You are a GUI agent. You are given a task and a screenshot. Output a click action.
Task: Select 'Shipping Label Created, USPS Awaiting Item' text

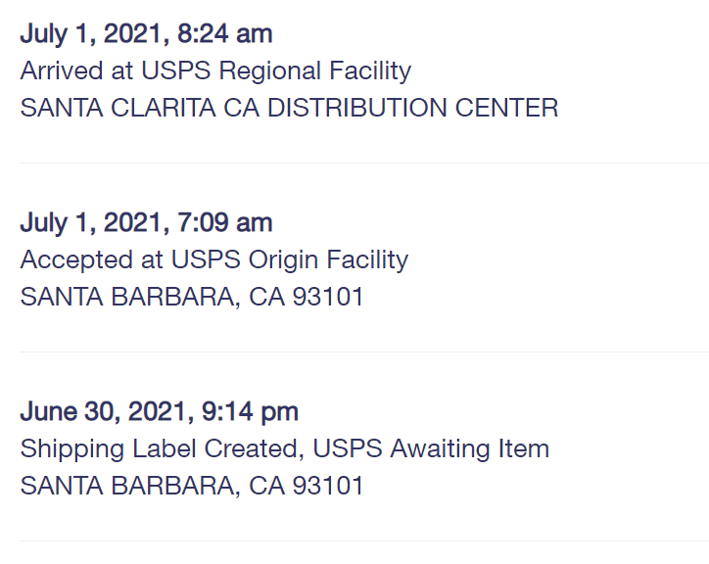[285, 449]
